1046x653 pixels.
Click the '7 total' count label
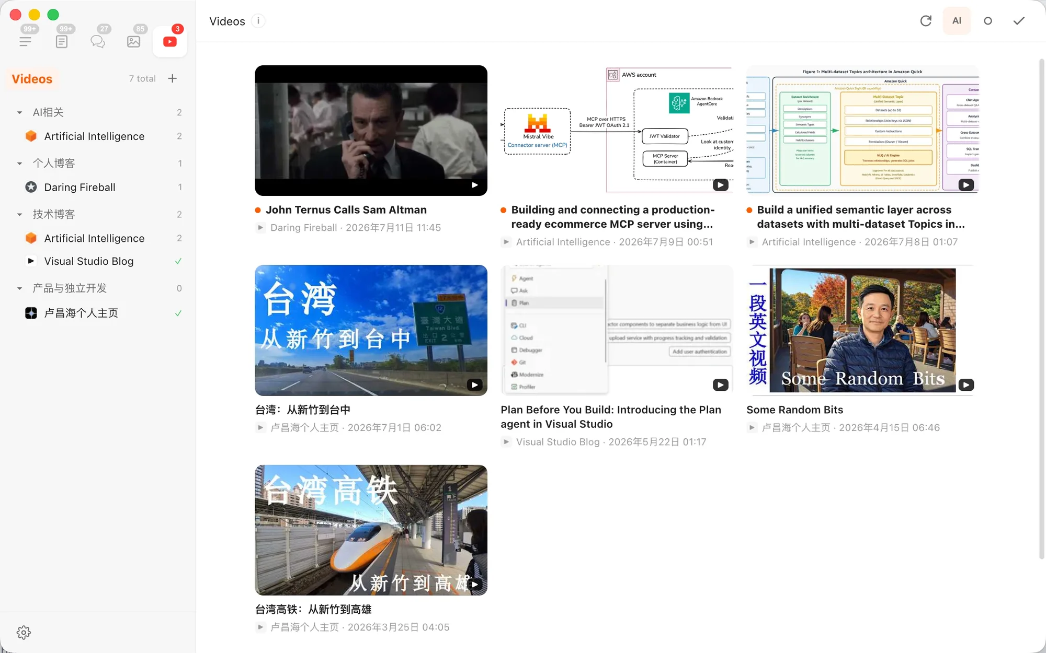[x=142, y=78]
